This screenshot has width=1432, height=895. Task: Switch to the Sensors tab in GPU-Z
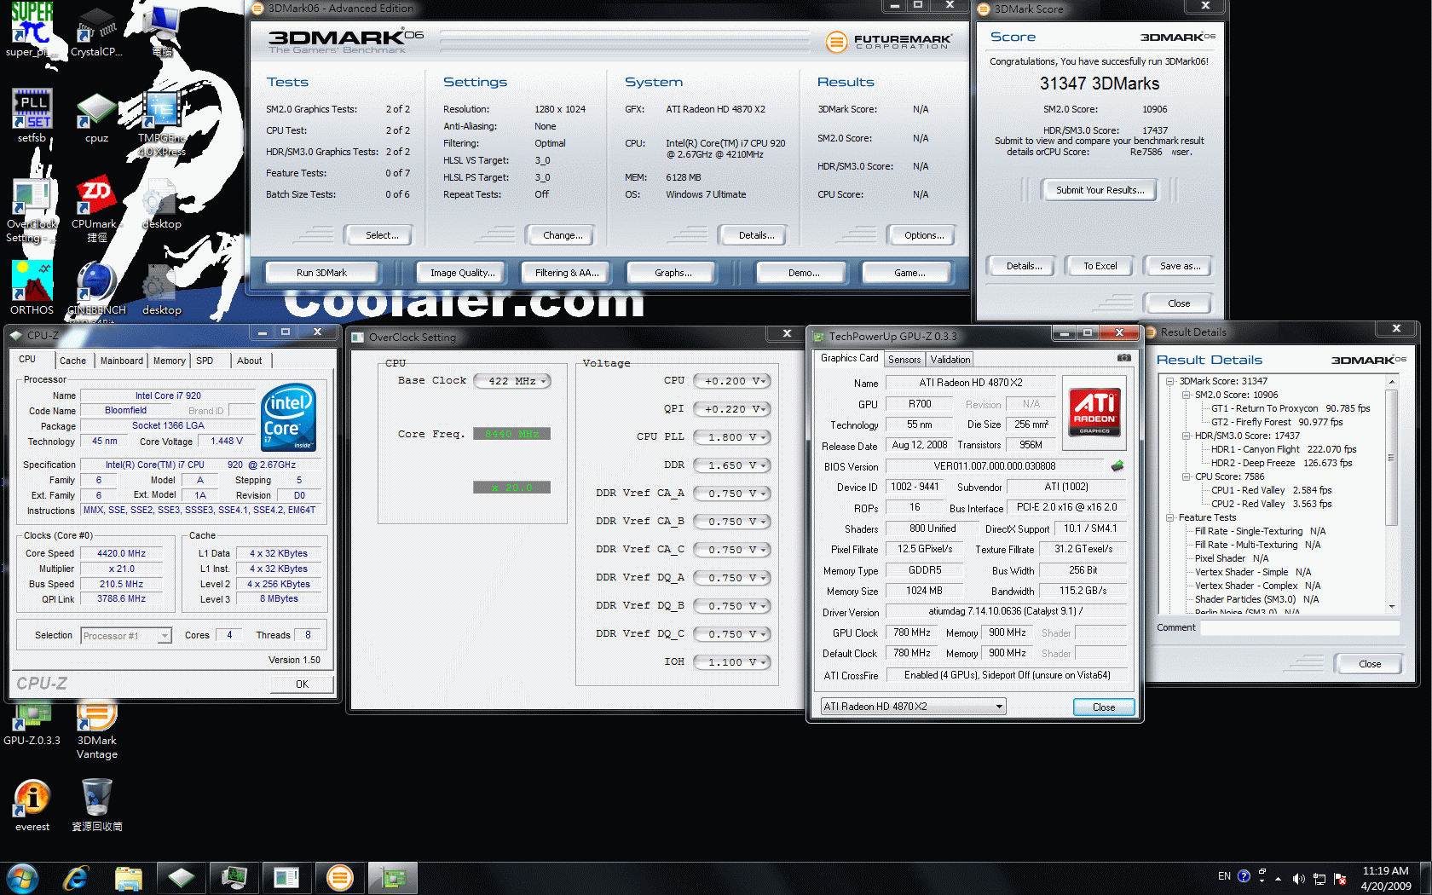point(904,360)
